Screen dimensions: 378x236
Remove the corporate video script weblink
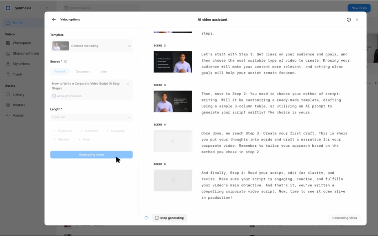tap(128, 84)
